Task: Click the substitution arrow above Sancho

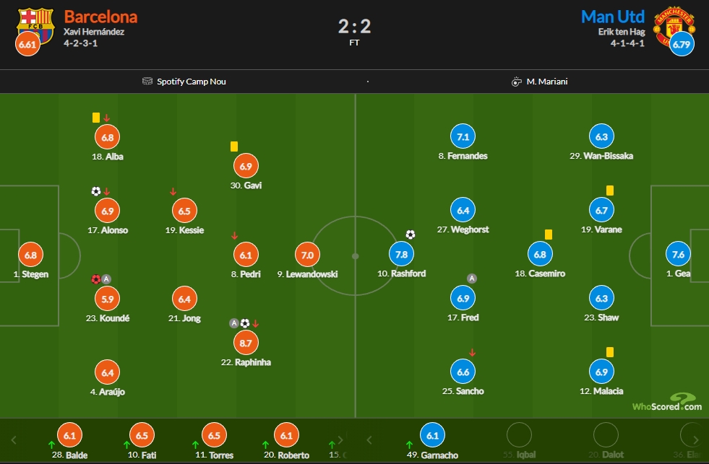Action: click(x=472, y=353)
